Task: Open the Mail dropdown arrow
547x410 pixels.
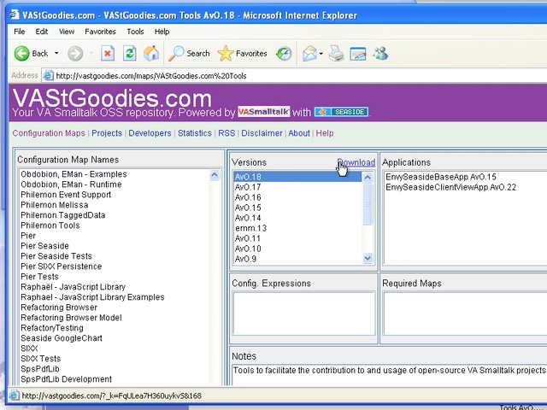Action: pos(321,54)
